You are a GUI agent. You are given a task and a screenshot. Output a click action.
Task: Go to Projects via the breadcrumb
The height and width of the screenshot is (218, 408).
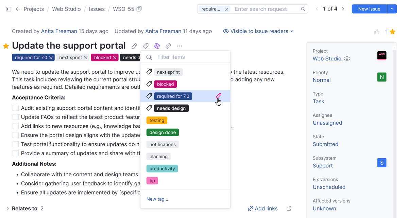pos(34,9)
